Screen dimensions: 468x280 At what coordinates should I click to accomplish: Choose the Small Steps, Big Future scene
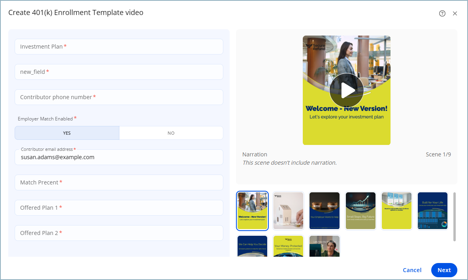tap(360, 211)
